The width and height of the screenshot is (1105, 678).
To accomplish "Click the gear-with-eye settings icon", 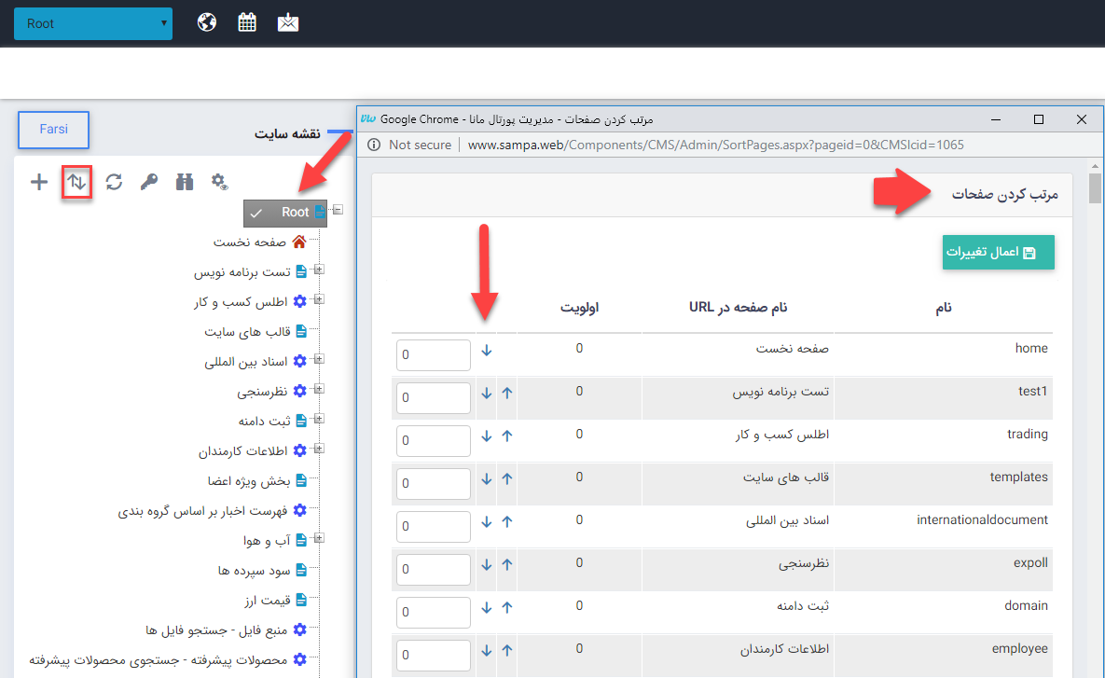I will pos(220,182).
